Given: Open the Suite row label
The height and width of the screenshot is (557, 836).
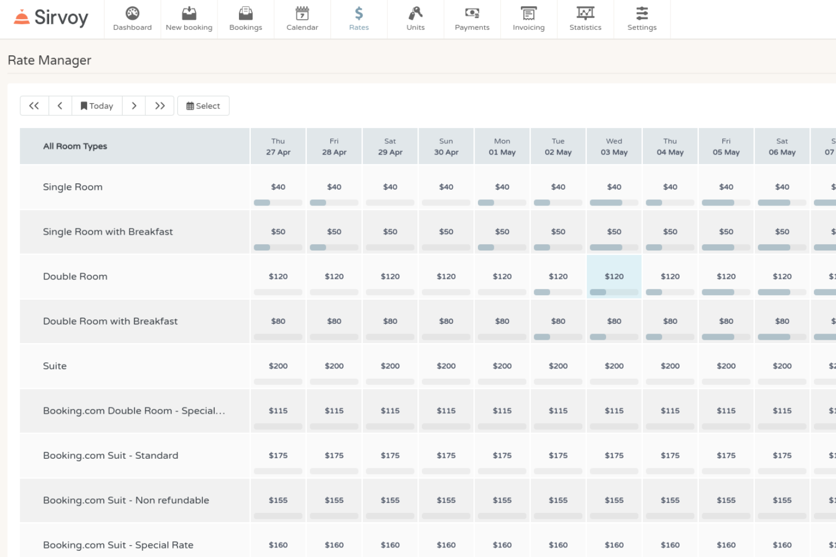Looking at the screenshot, I should 55,366.
